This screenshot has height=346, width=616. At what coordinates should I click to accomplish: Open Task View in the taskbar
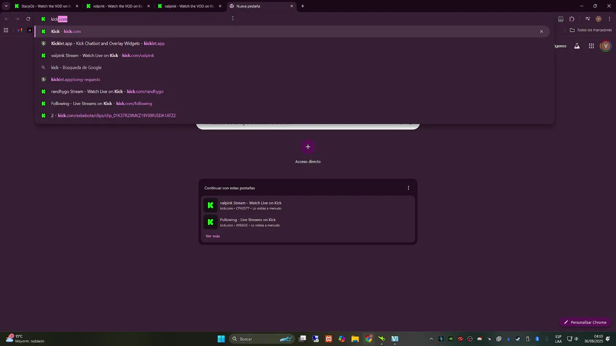pos(303,339)
